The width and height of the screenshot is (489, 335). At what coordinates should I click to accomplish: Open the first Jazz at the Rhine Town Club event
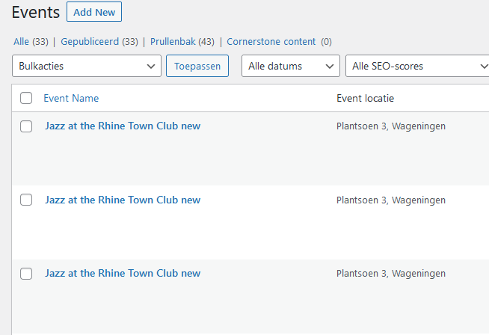point(123,126)
